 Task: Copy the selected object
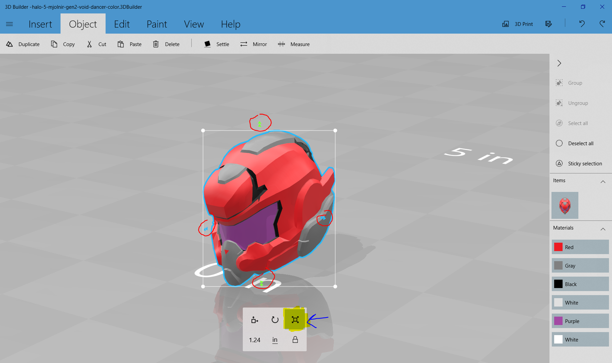[x=63, y=44]
